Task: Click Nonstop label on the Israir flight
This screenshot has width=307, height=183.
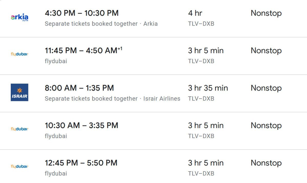Action: point(266,88)
